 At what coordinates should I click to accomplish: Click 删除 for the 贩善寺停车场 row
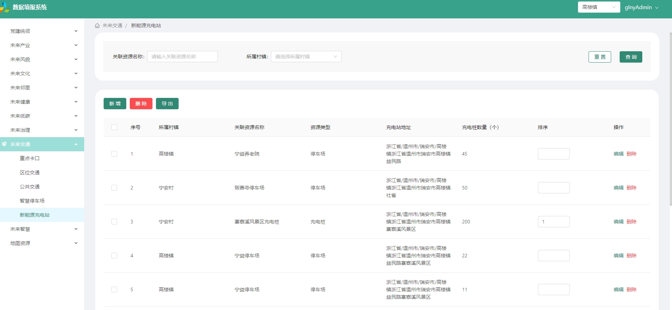click(x=632, y=188)
